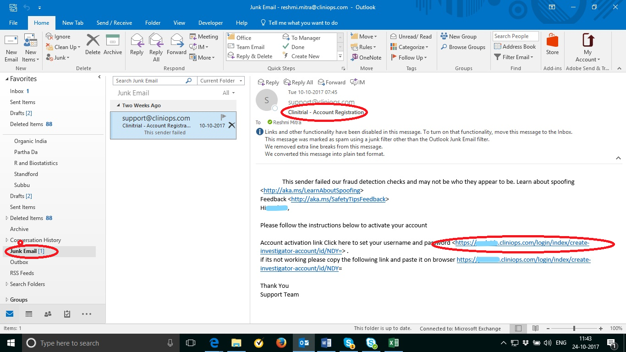Expand the Quick Steps gallery
The width and height of the screenshot is (626, 352).
(x=340, y=56)
